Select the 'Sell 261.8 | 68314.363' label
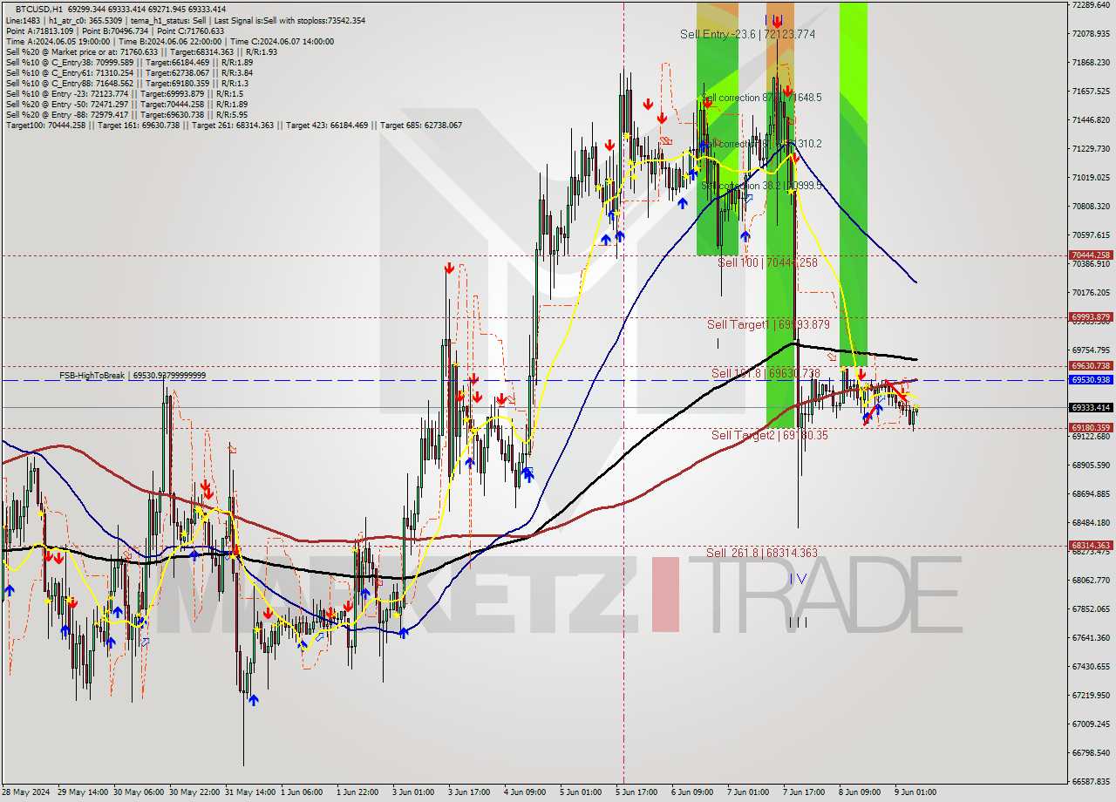This screenshot has height=802, width=1116. pos(762,553)
